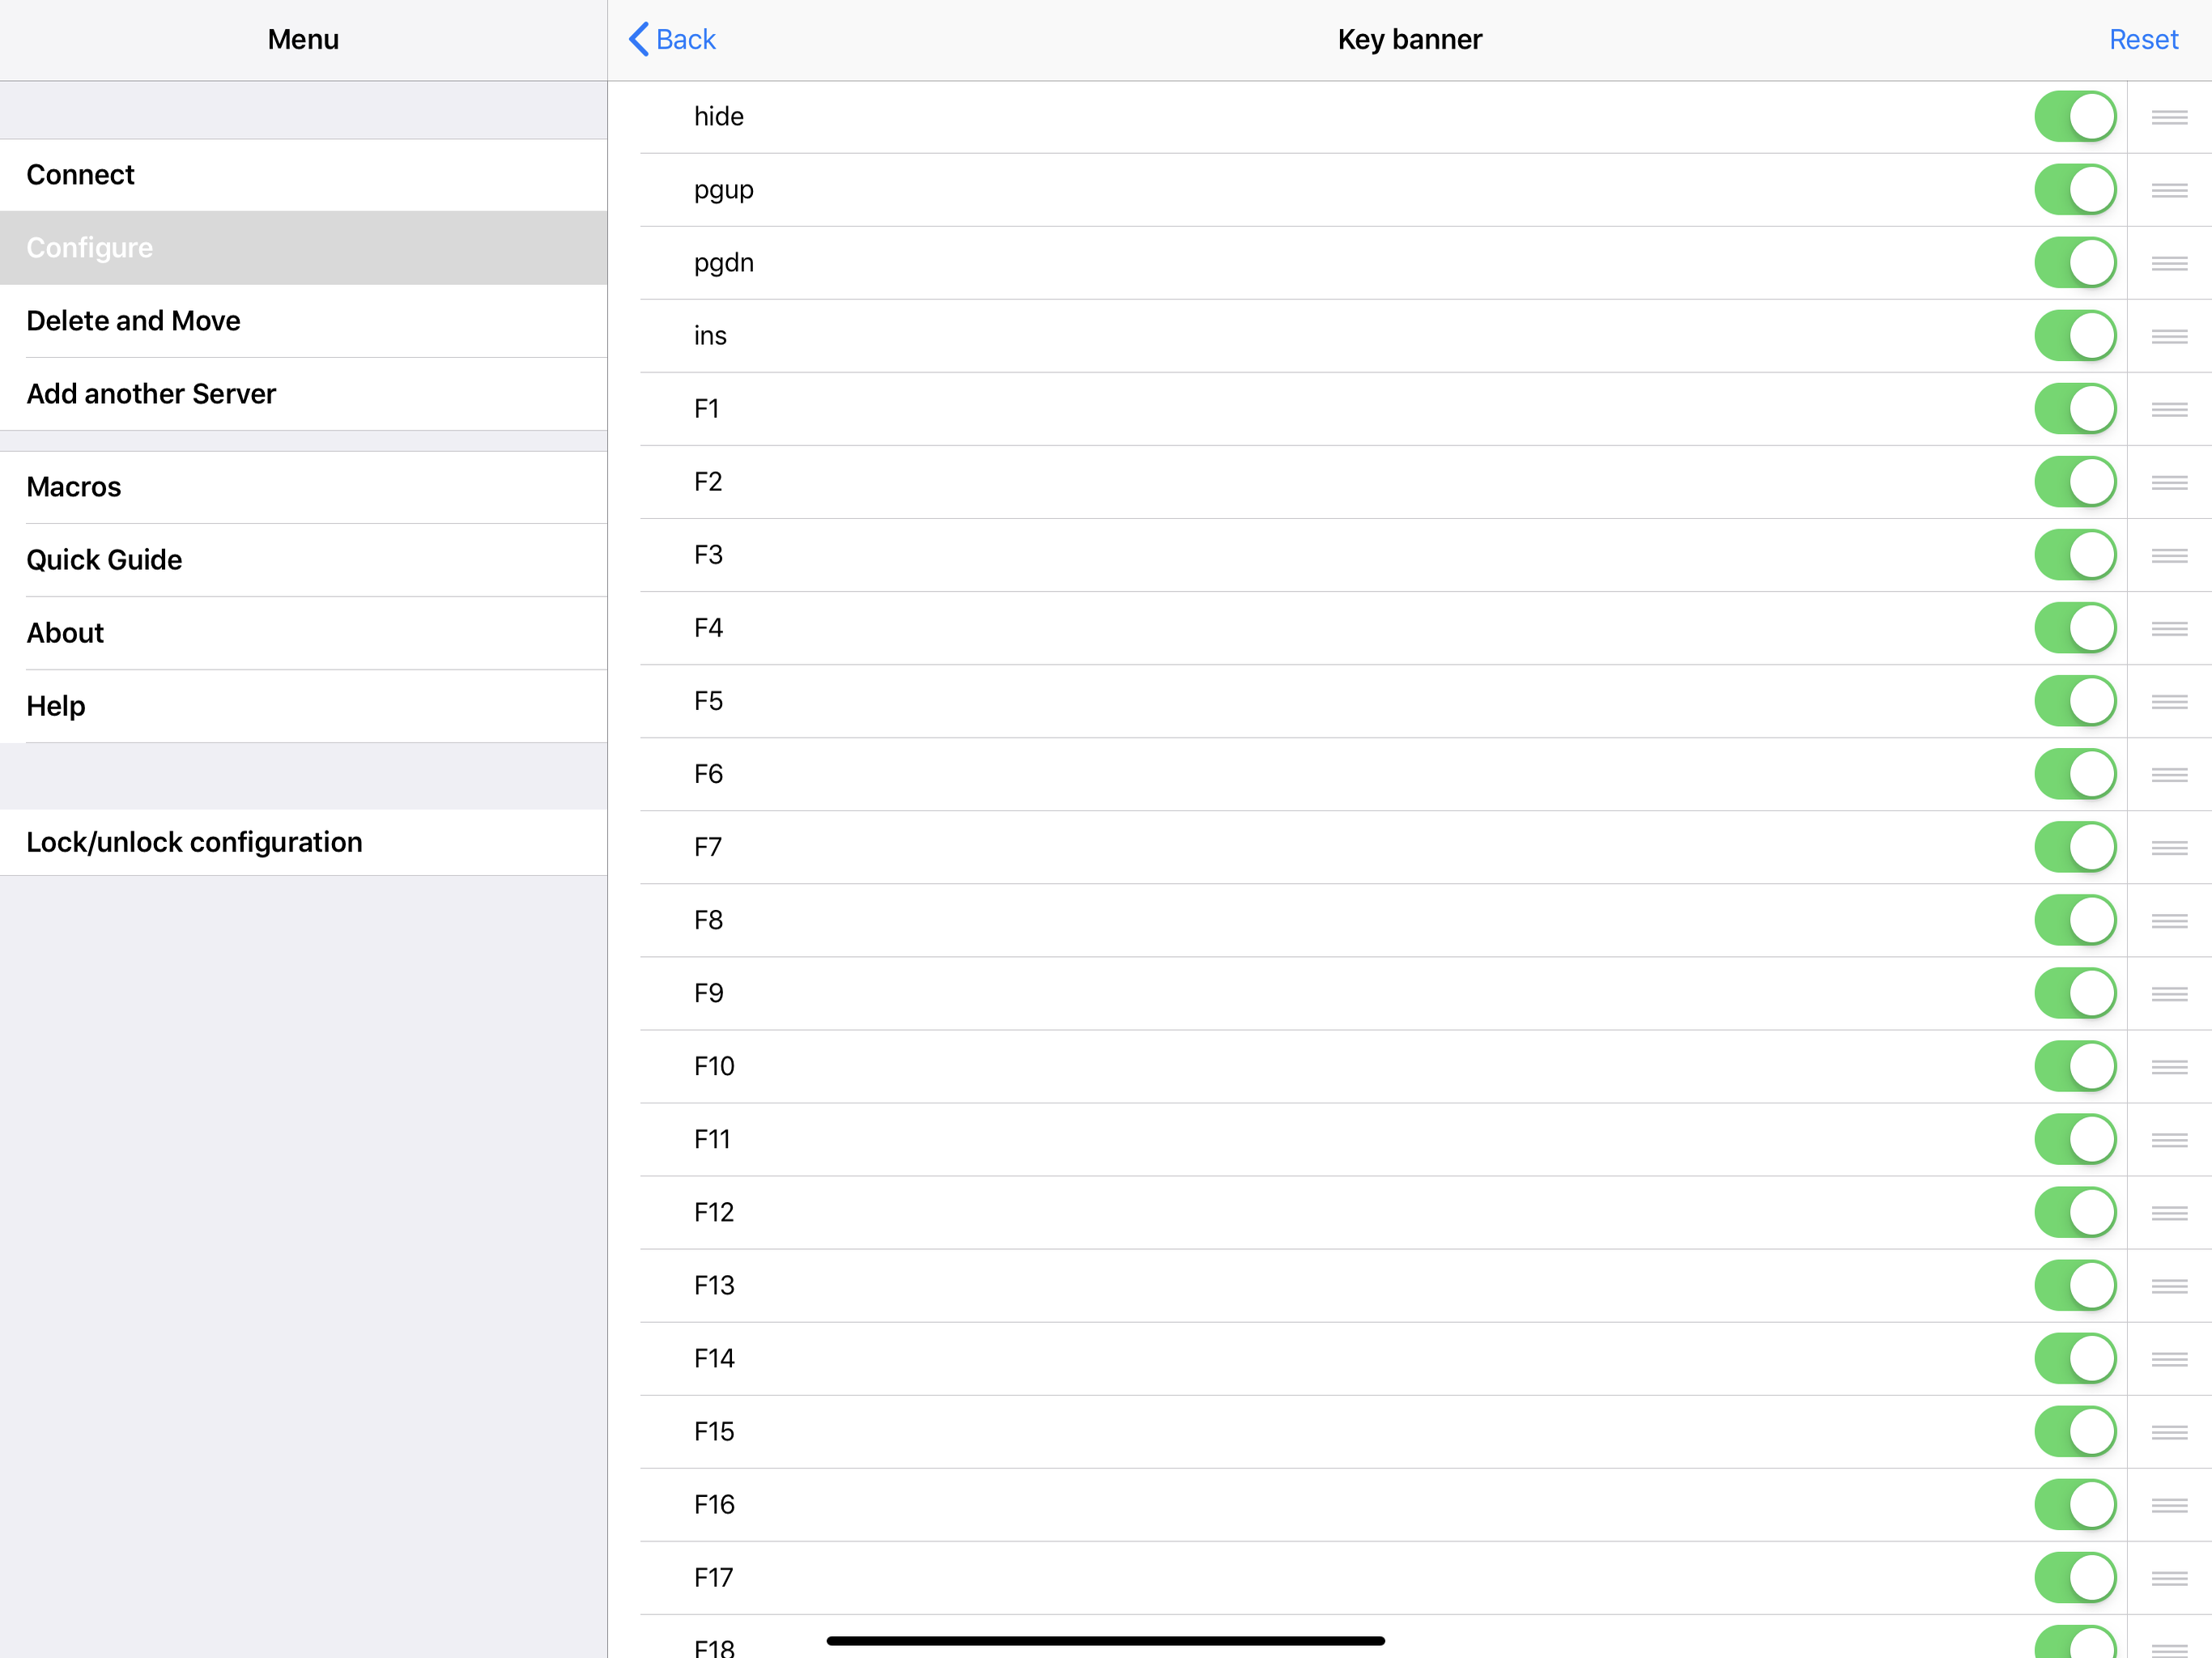Click the drag handle beside F5

[x=2168, y=701]
